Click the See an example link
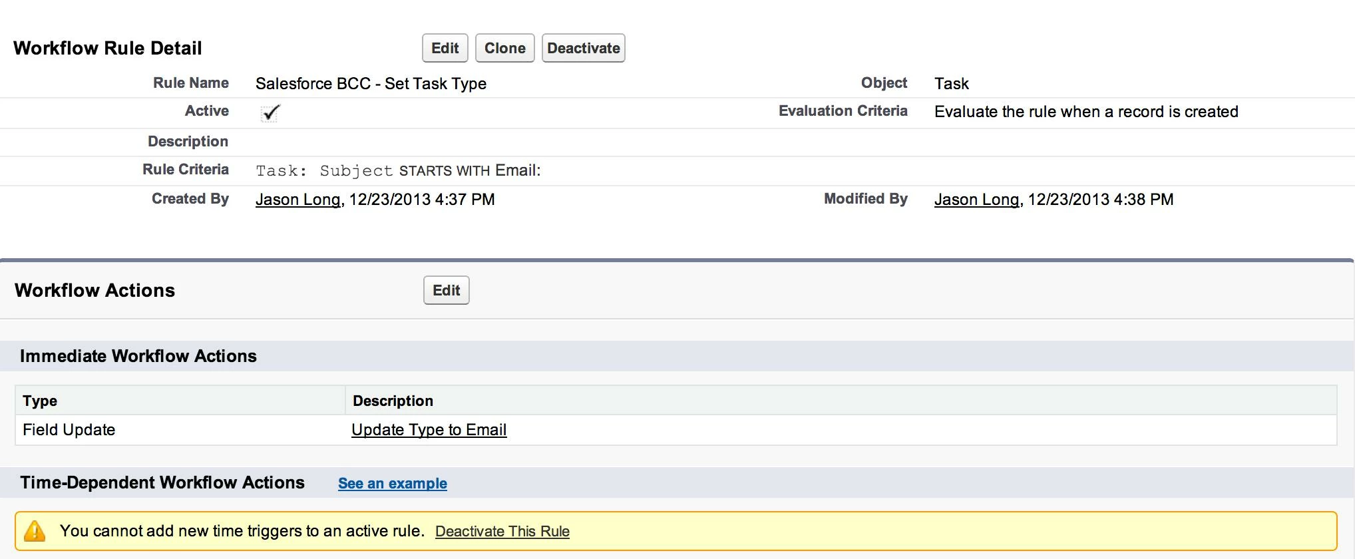This screenshot has width=1355, height=559. (x=393, y=483)
